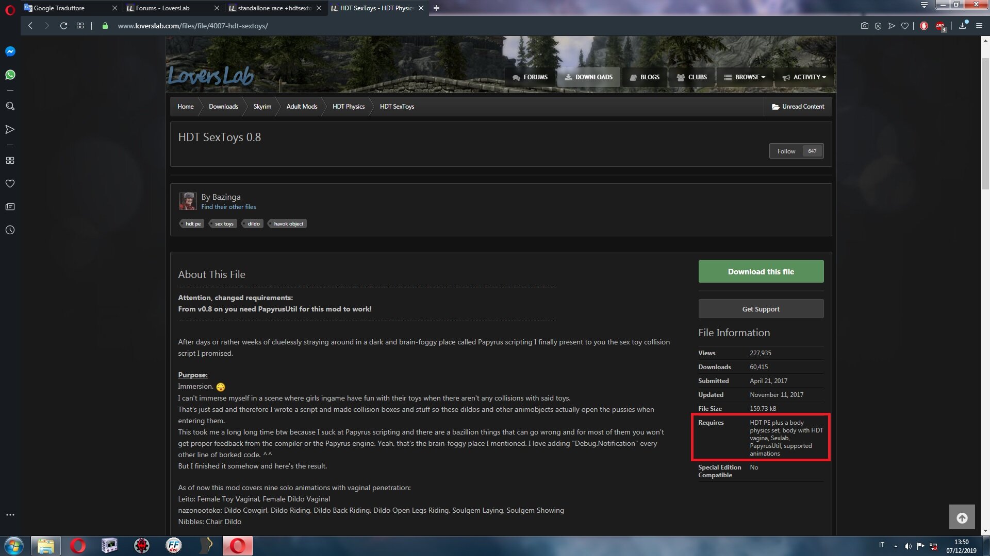Go to Downloads breadcrumb
This screenshot has width=990, height=556.
pyautogui.click(x=223, y=107)
